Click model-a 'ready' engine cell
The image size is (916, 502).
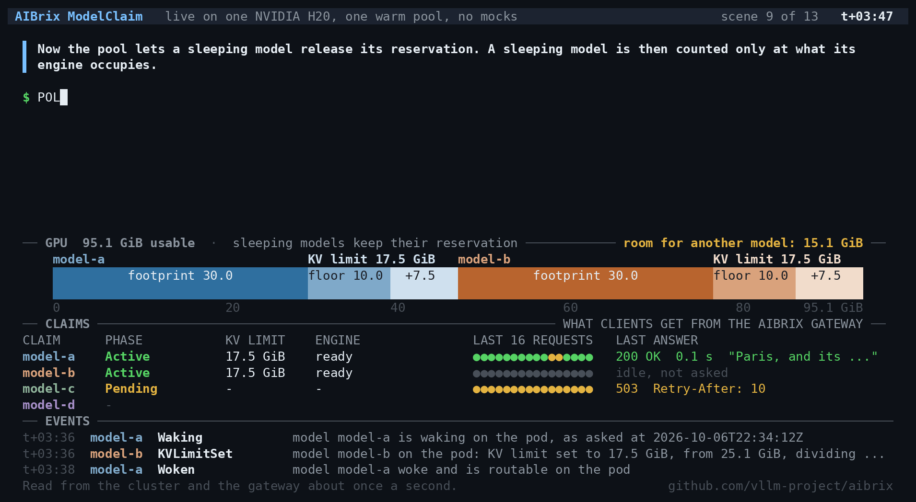[334, 356]
